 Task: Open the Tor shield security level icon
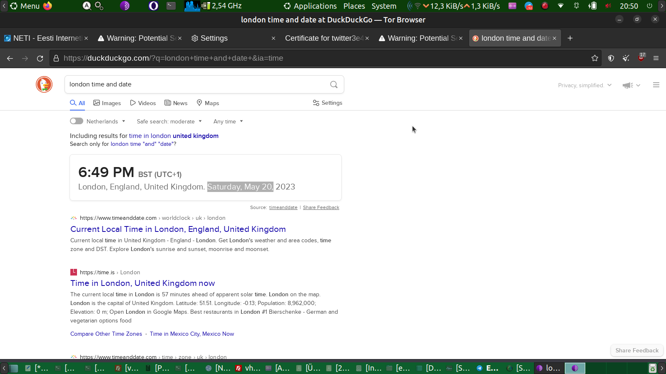point(611,58)
